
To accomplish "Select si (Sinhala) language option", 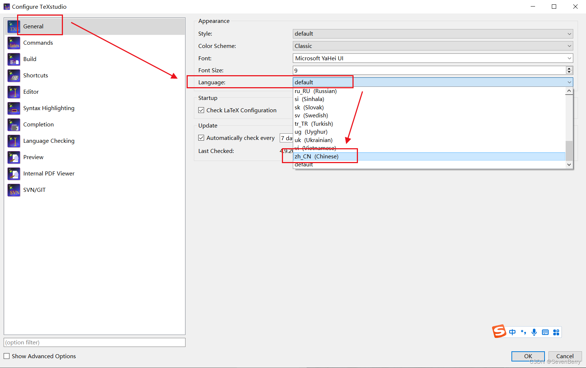I will pos(429,99).
